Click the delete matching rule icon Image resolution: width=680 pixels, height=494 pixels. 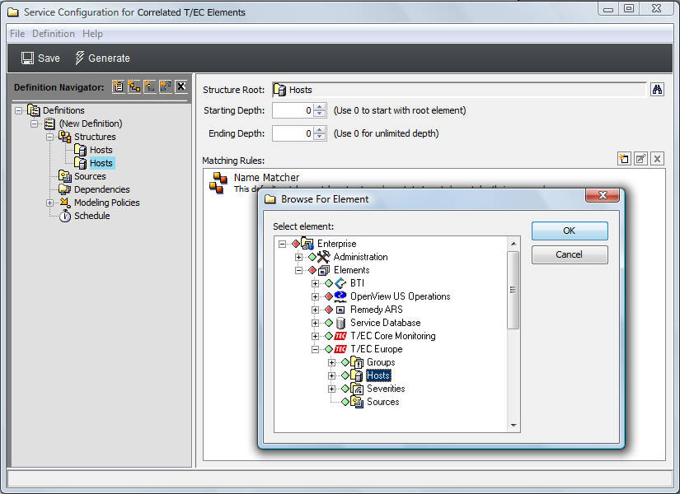pos(657,159)
